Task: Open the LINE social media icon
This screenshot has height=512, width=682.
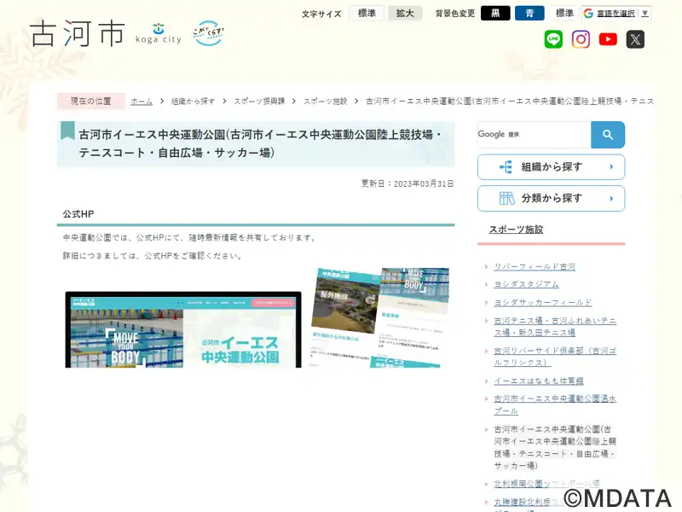Action: 554,39
